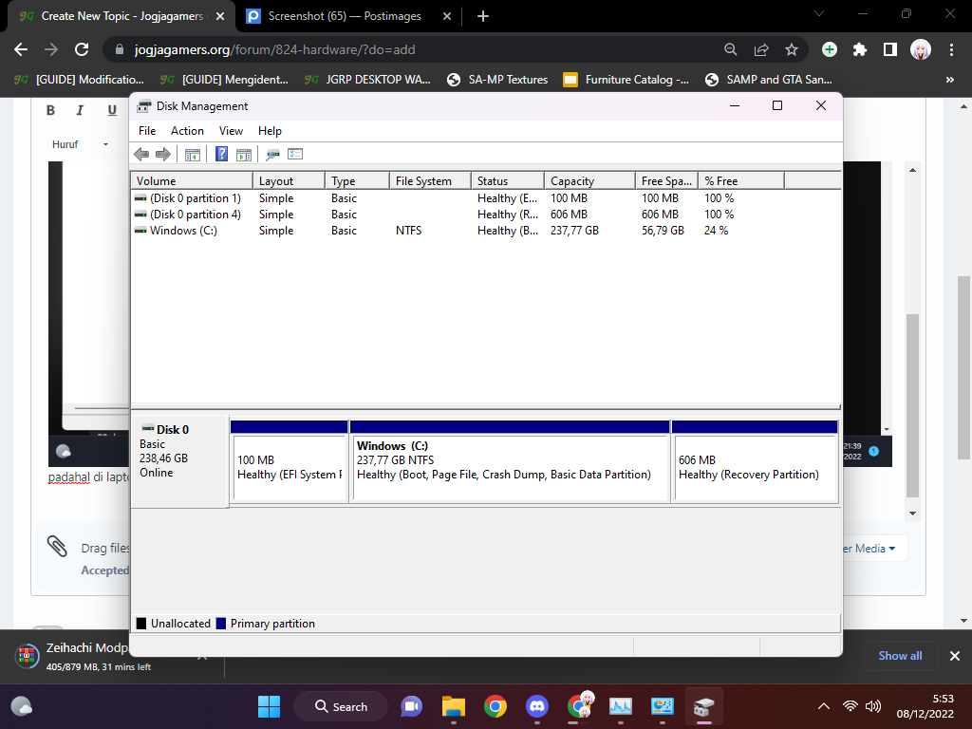Toggle Chrome side panel icon

[890, 49]
